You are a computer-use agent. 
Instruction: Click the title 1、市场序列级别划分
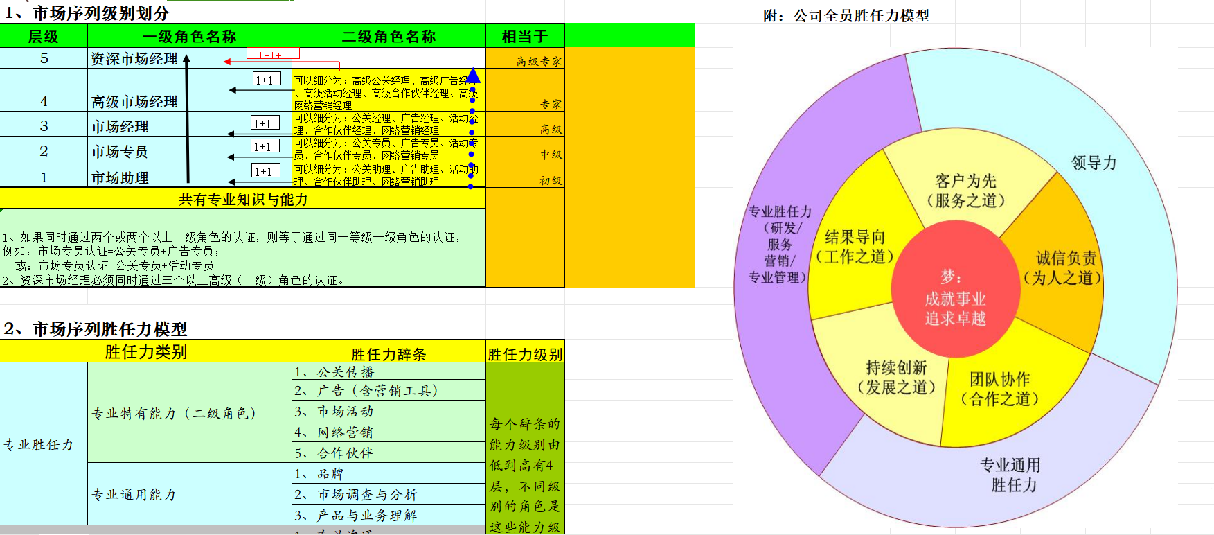[x=87, y=12]
